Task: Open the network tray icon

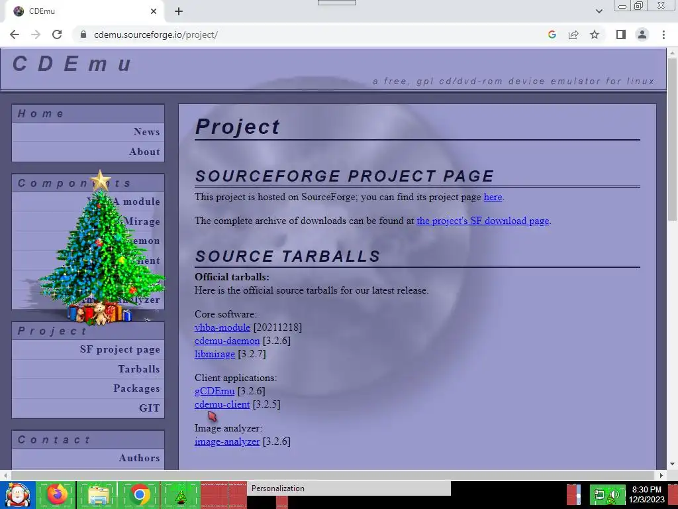Action: pos(599,494)
